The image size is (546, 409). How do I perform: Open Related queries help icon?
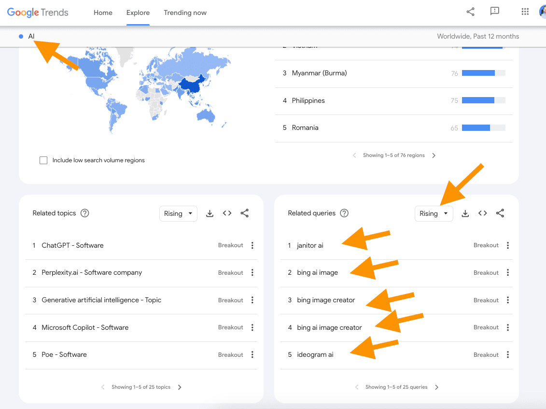344,213
